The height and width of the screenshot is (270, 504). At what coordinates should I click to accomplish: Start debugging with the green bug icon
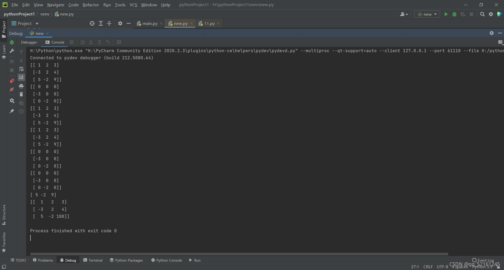pos(454,14)
